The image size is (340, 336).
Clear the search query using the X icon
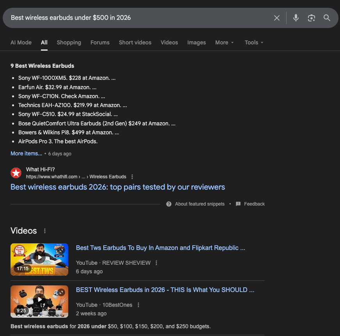tap(277, 18)
